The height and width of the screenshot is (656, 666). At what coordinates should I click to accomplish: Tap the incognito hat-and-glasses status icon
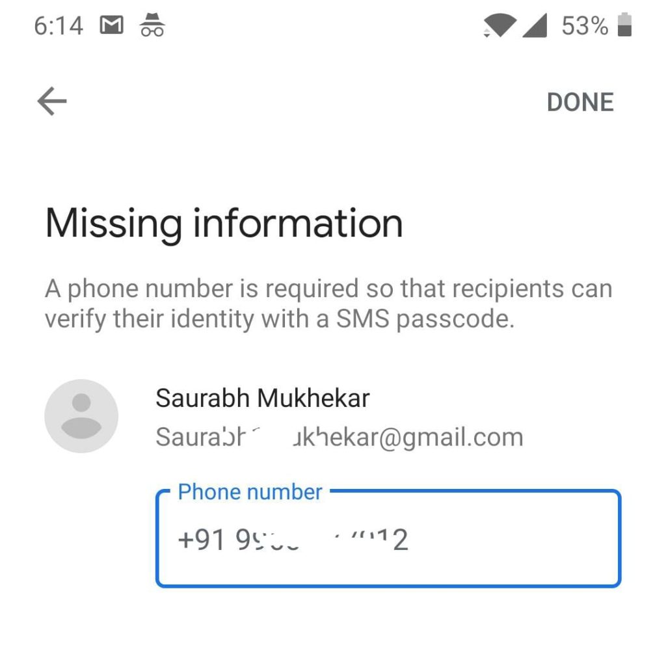click(152, 26)
